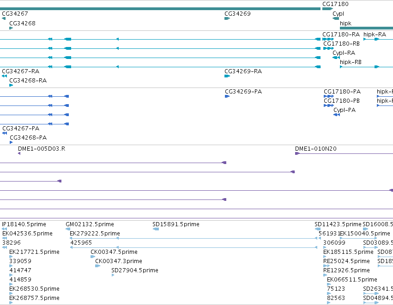This screenshot has height=305, width=393.
Task: Click the SD27904.5prime EST label
Action: pyautogui.click(x=135, y=270)
